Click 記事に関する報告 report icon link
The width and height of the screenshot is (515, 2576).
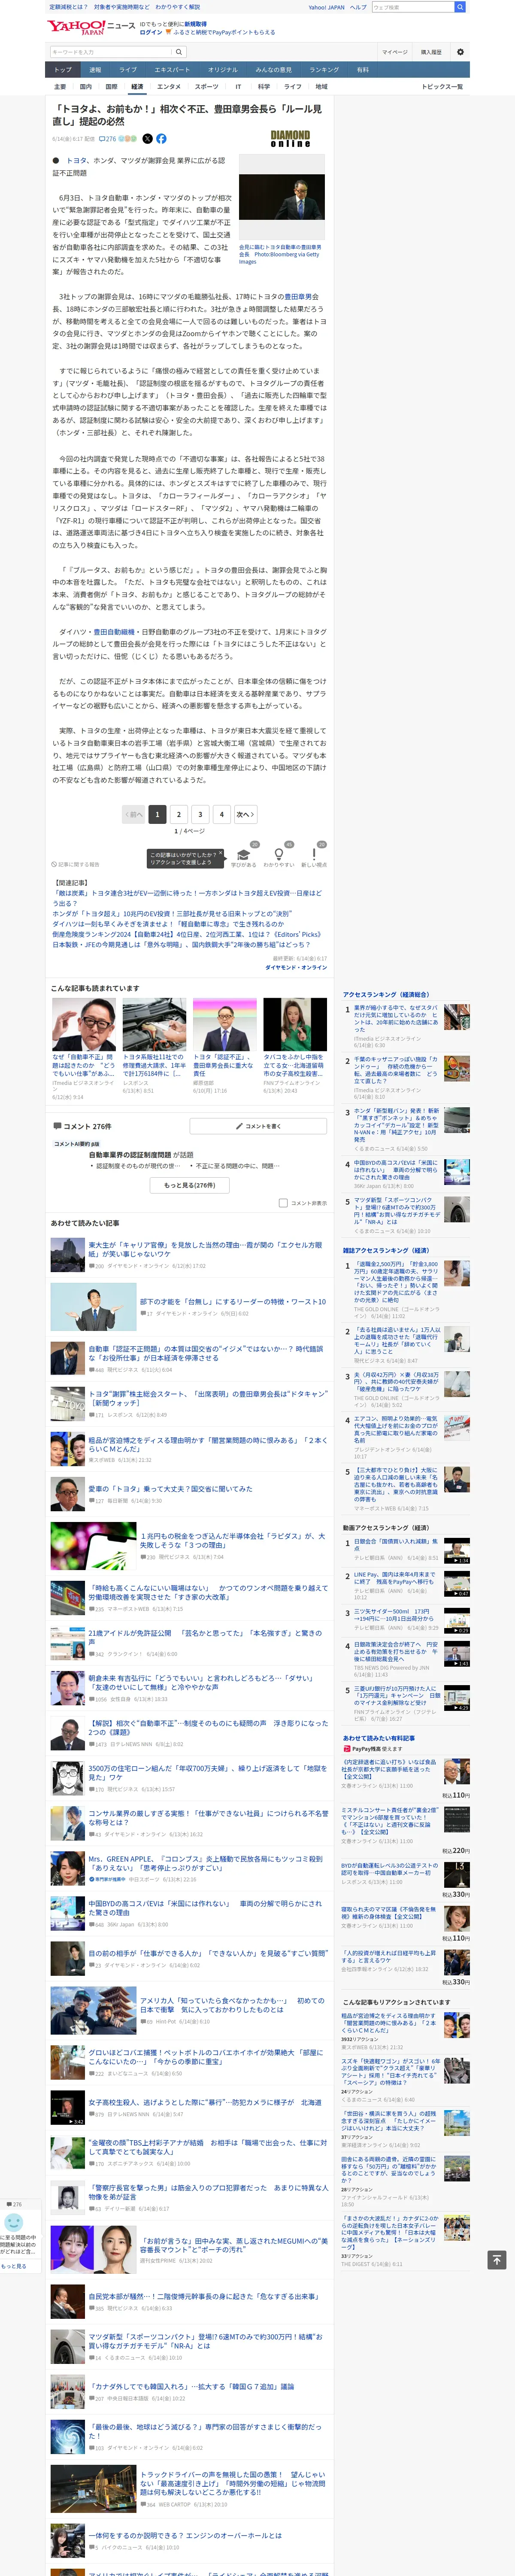pyautogui.click(x=76, y=864)
